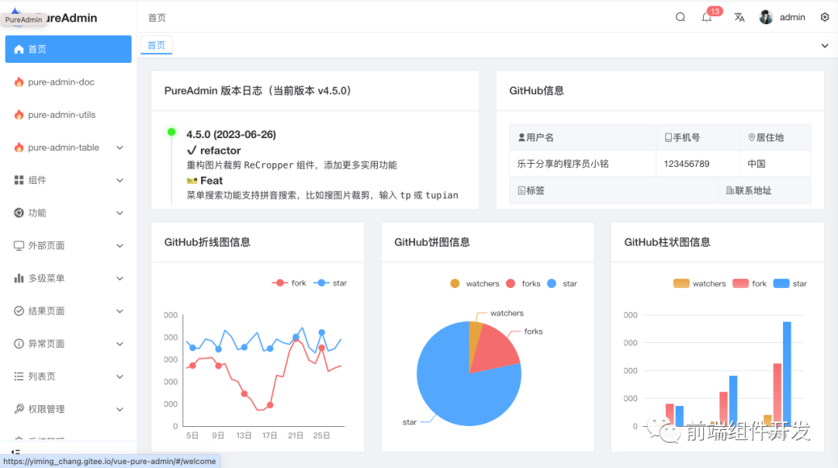The width and height of the screenshot is (838, 468).
Task: Open the search magnifier in the top bar
Action: click(x=680, y=16)
